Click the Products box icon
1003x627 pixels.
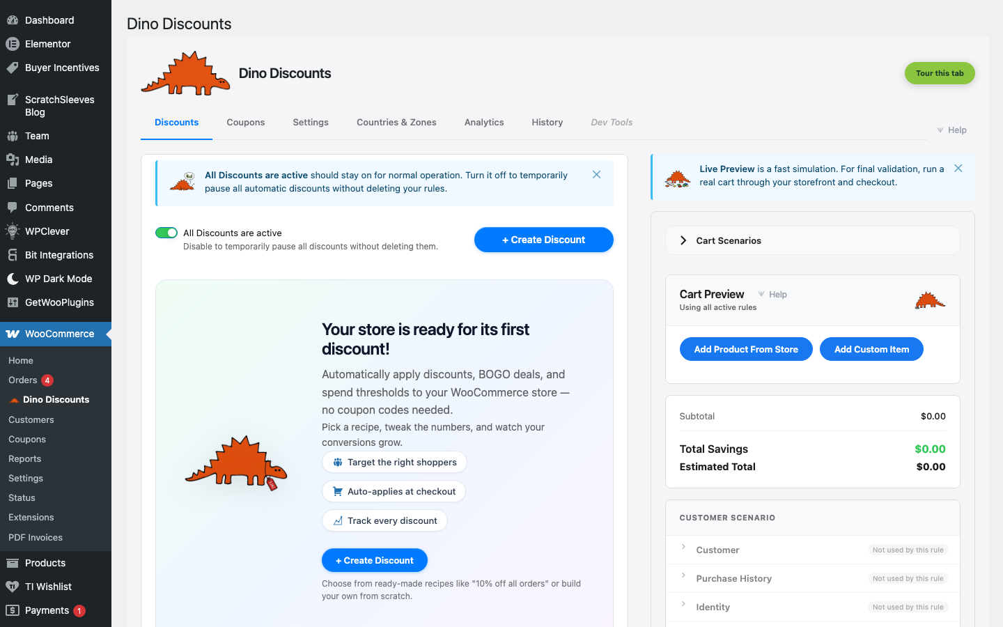pos(13,563)
